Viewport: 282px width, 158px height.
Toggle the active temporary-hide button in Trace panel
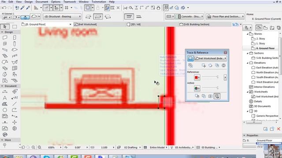point(217,96)
